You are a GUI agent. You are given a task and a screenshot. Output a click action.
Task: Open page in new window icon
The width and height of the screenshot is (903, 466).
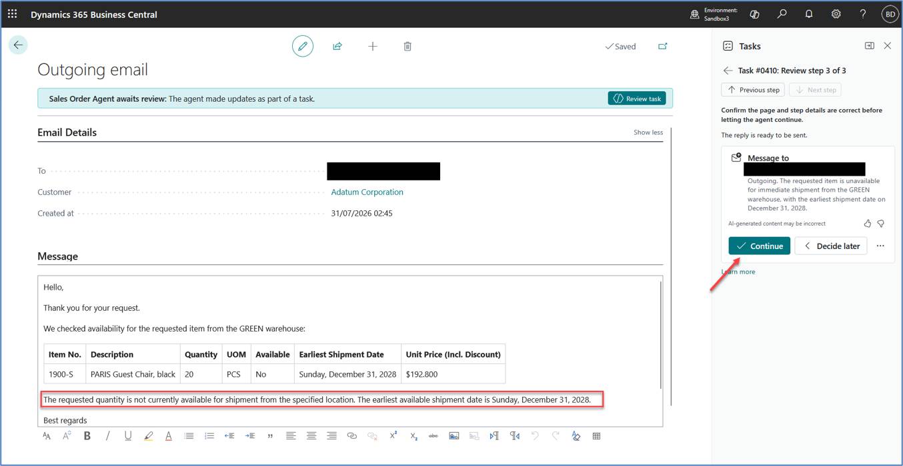[x=662, y=46]
